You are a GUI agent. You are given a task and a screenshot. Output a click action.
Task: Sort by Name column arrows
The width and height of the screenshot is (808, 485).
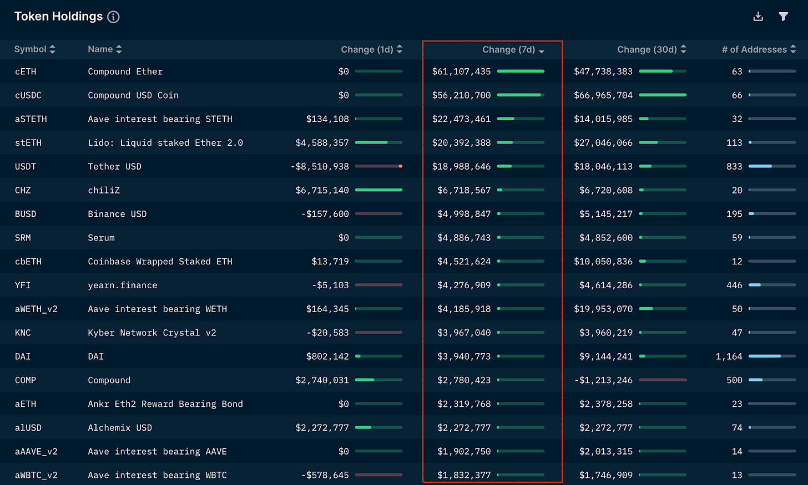(x=119, y=49)
